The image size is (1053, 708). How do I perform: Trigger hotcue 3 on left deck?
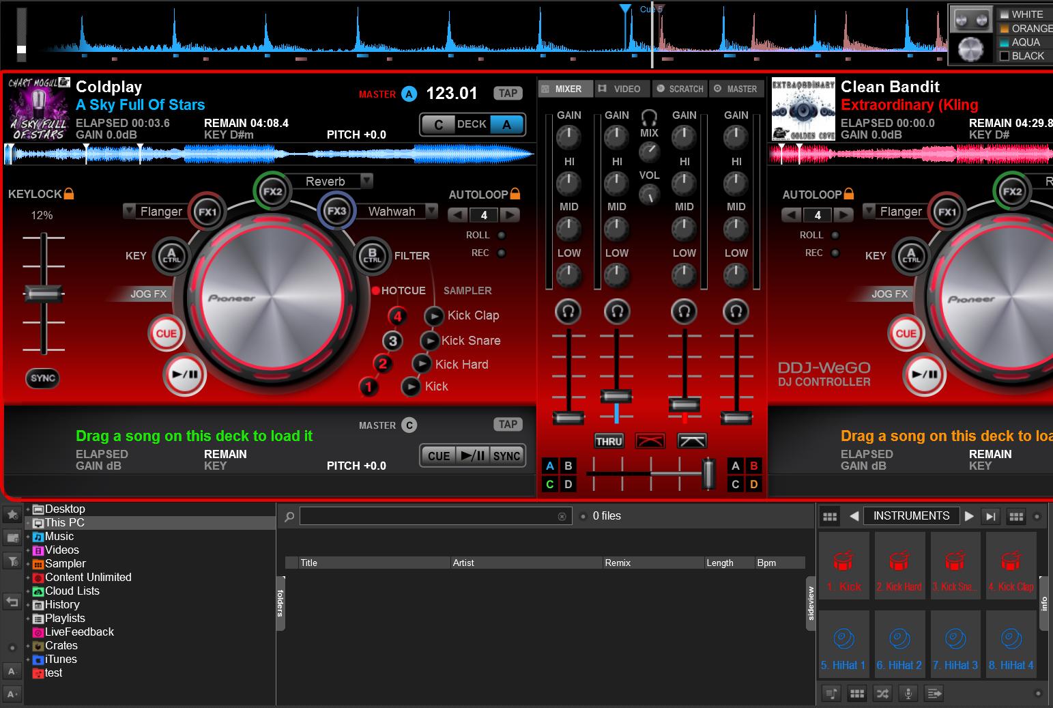392,341
